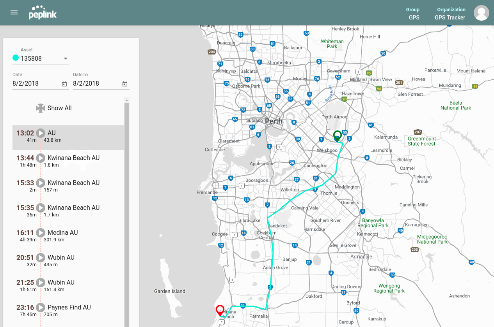
Task: Click the teal asset color indicator dot
Action: click(15, 57)
